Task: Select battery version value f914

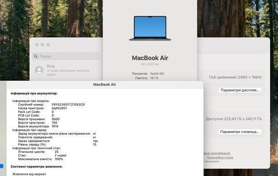Action: [55, 126]
